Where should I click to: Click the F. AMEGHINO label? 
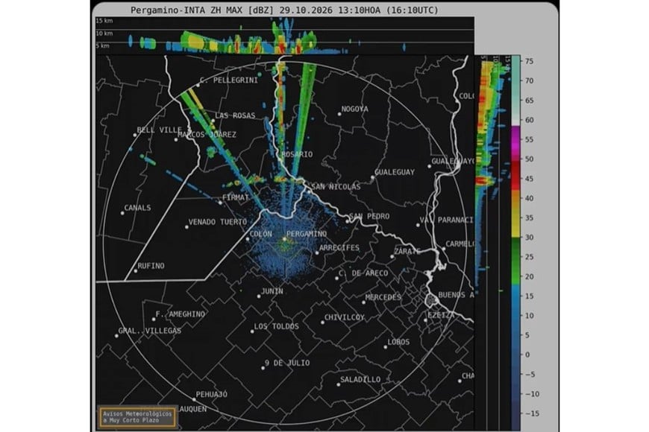coord(180,314)
